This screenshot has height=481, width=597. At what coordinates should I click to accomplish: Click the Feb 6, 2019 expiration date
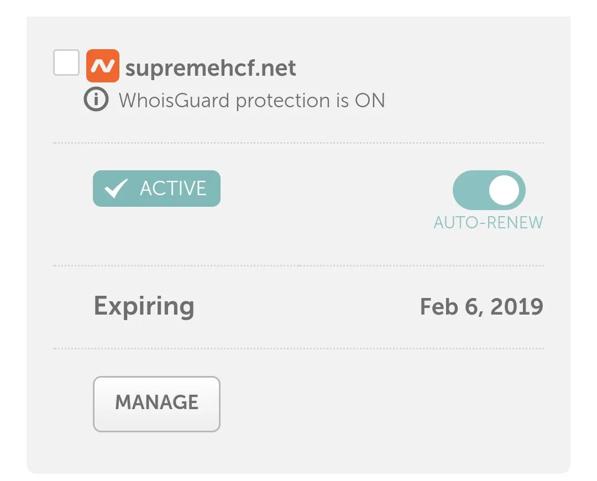pyautogui.click(x=481, y=306)
